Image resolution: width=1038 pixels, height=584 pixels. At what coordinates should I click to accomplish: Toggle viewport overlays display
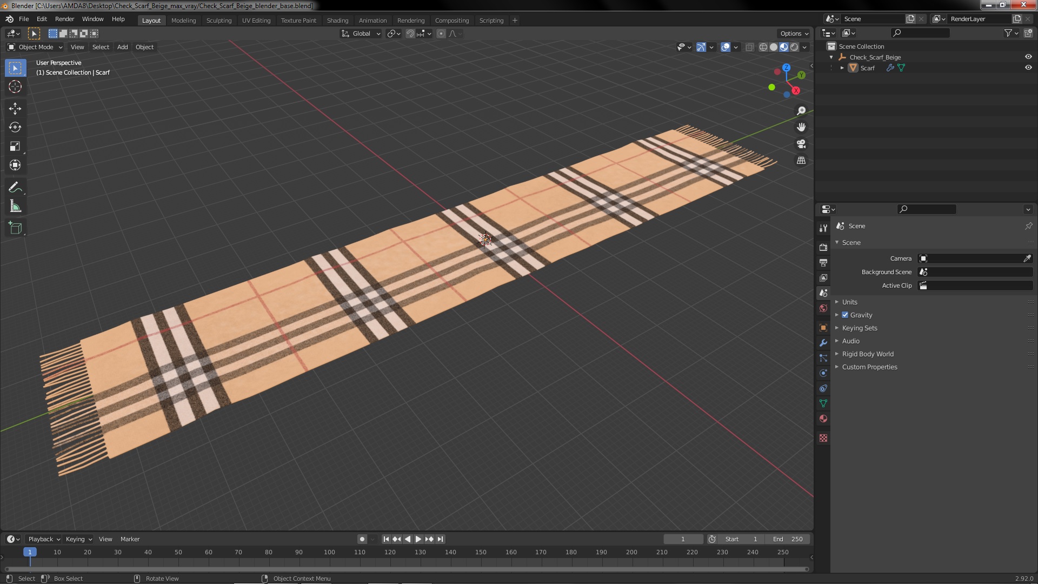726,47
